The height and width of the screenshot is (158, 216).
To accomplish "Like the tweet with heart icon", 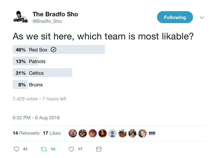I will pos(71,149).
